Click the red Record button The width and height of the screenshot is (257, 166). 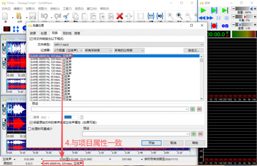coord(214,25)
